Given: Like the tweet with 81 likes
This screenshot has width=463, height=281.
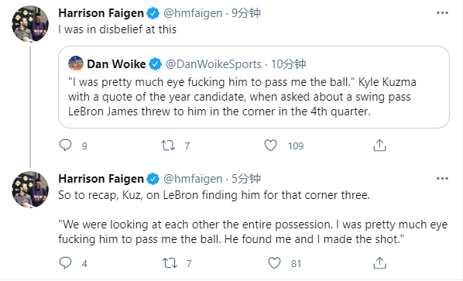Looking at the screenshot, I should 274,263.
